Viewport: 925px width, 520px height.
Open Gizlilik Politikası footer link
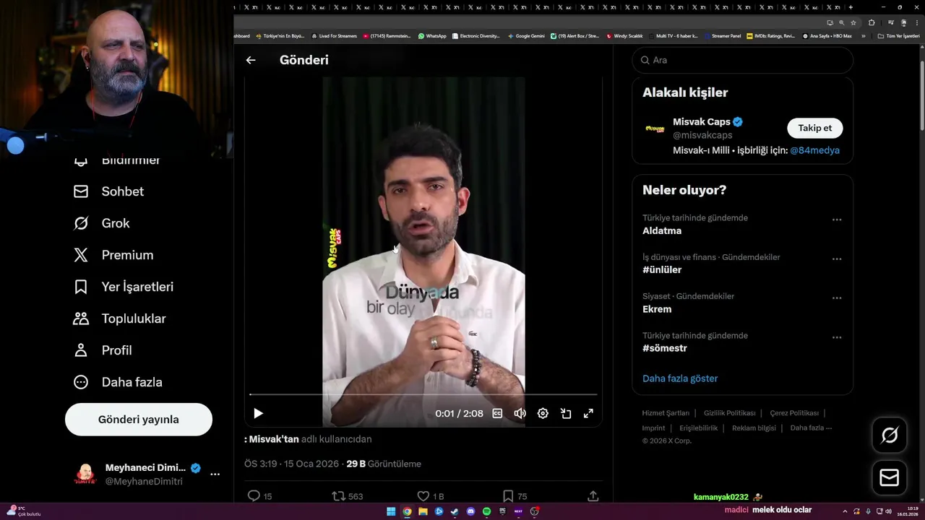(x=729, y=413)
